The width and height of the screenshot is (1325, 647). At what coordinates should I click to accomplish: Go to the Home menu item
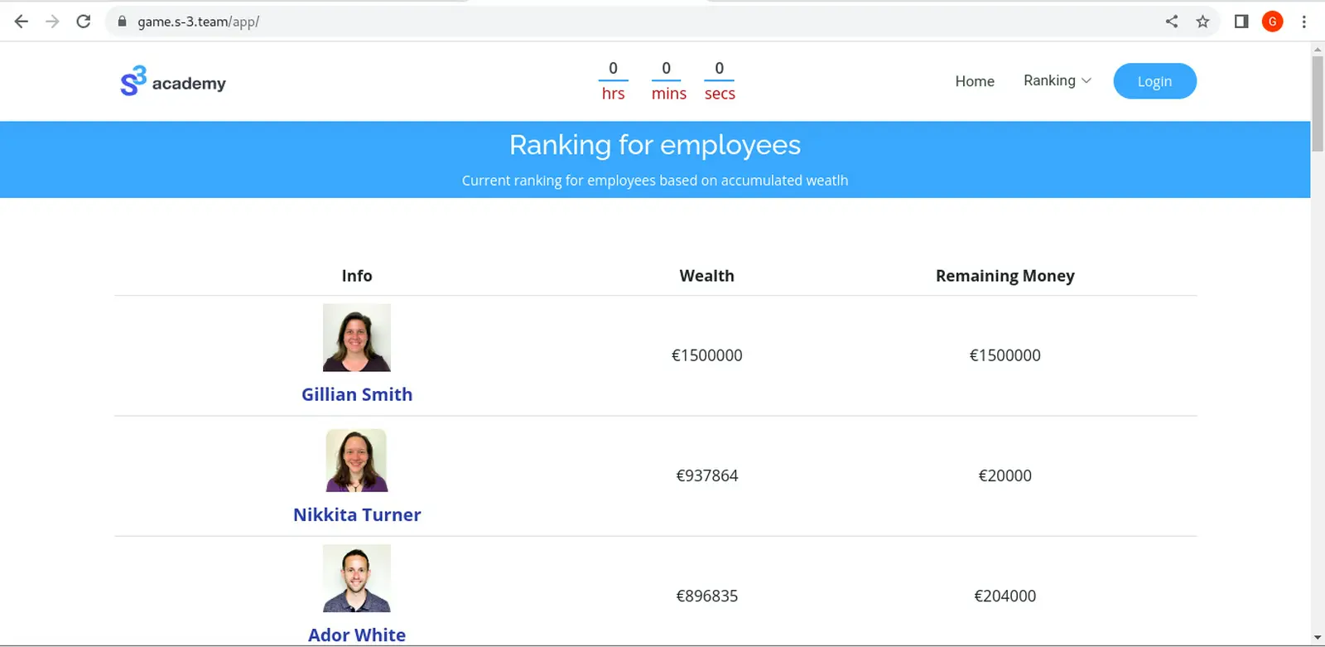click(975, 81)
